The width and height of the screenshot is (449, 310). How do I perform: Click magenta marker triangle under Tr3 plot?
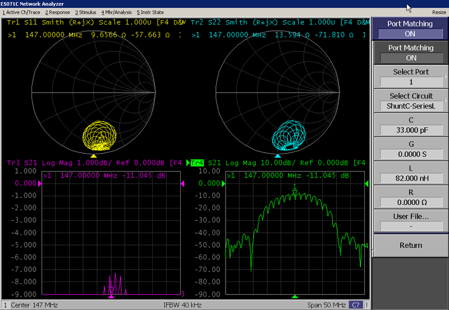[x=111, y=297]
